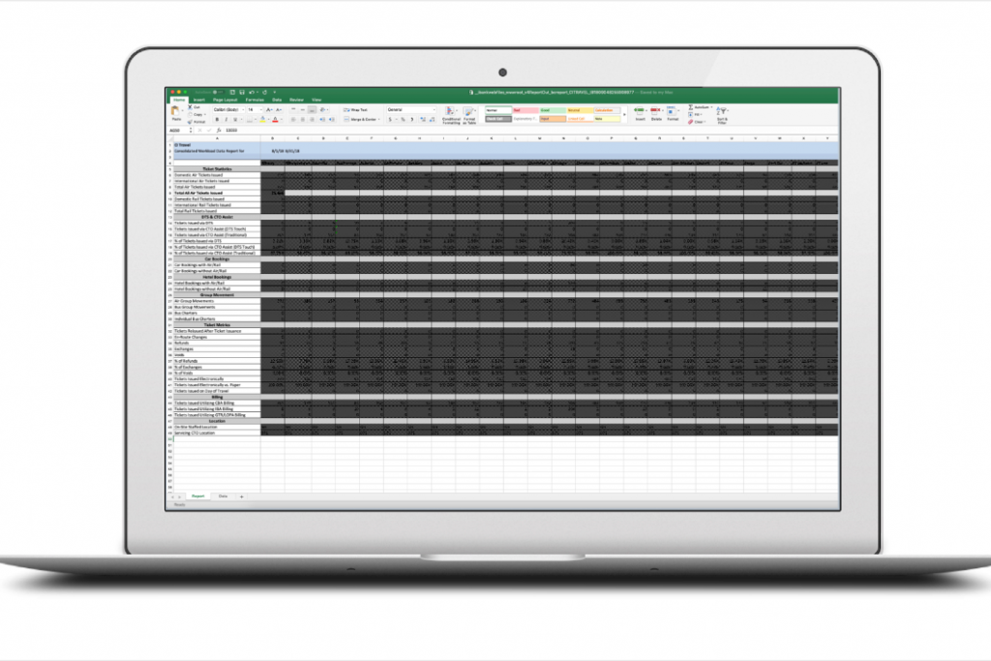Open the General number format dropdown
The height and width of the screenshot is (661, 991).
pos(410,110)
